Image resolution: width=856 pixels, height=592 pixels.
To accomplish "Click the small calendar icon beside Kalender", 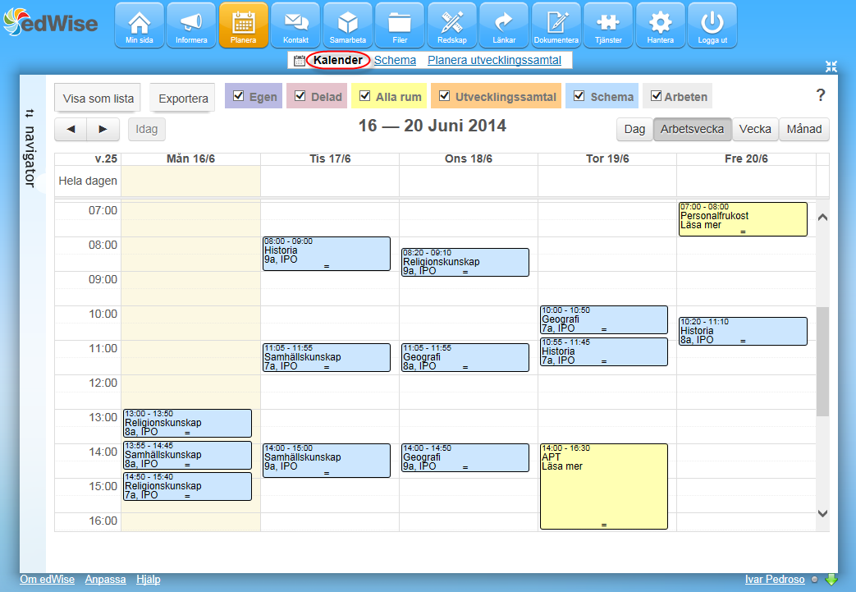I will click(x=300, y=61).
